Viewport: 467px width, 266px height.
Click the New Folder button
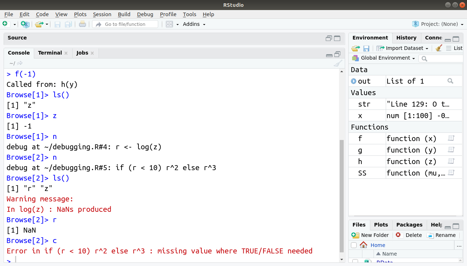click(370, 235)
